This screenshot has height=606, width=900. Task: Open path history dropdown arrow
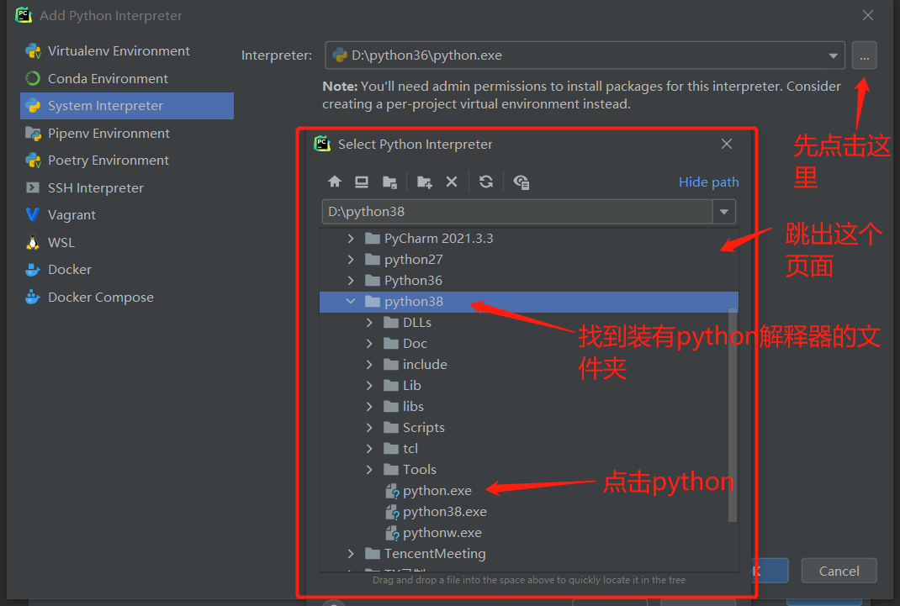pos(724,212)
